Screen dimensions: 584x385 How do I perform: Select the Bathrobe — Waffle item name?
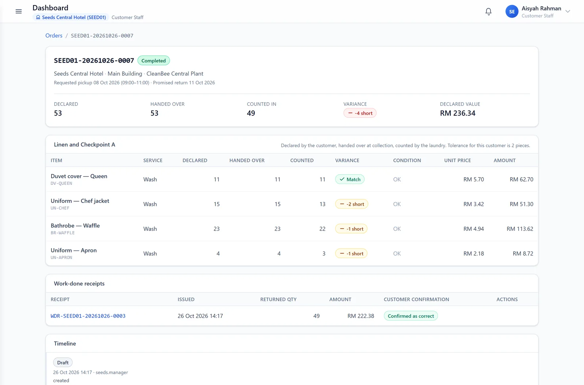click(75, 226)
